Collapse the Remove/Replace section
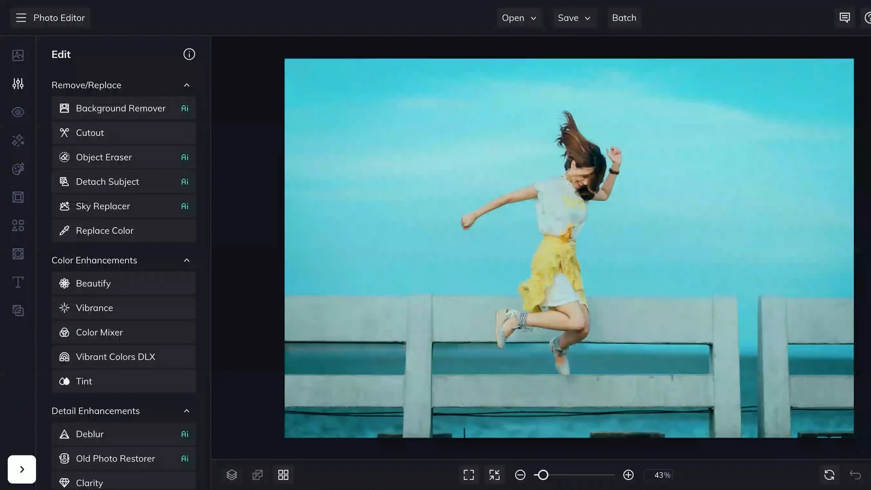Screen dimensions: 871x490 (186, 85)
